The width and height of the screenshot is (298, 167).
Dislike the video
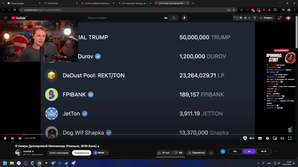pyautogui.click(x=178, y=153)
